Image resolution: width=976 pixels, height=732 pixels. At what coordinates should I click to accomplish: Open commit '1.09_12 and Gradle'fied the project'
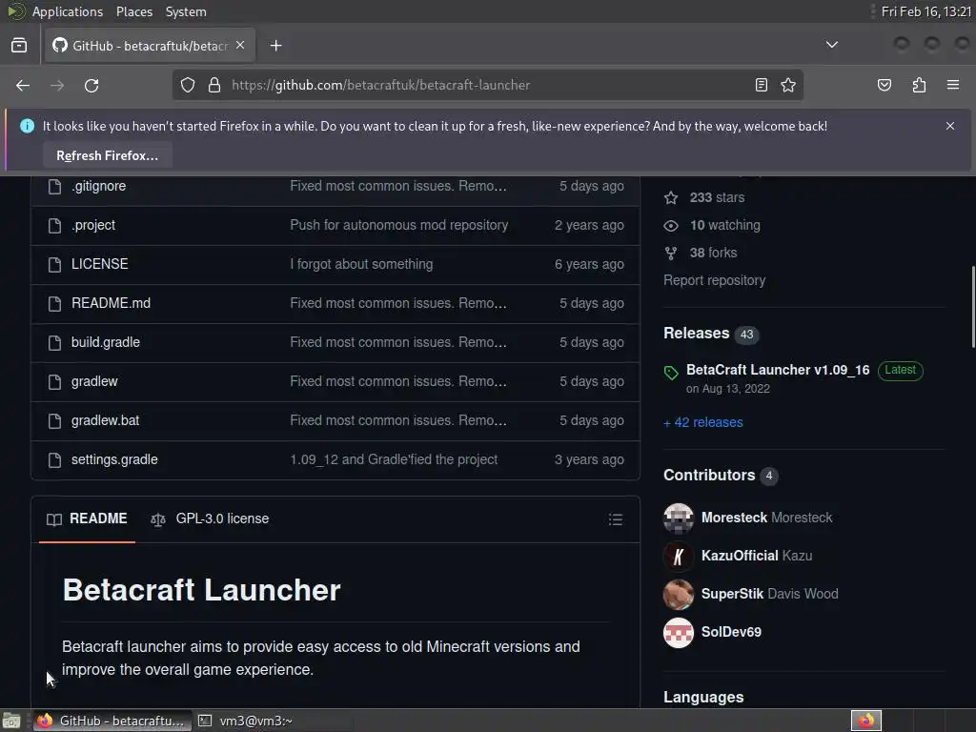(x=394, y=460)
